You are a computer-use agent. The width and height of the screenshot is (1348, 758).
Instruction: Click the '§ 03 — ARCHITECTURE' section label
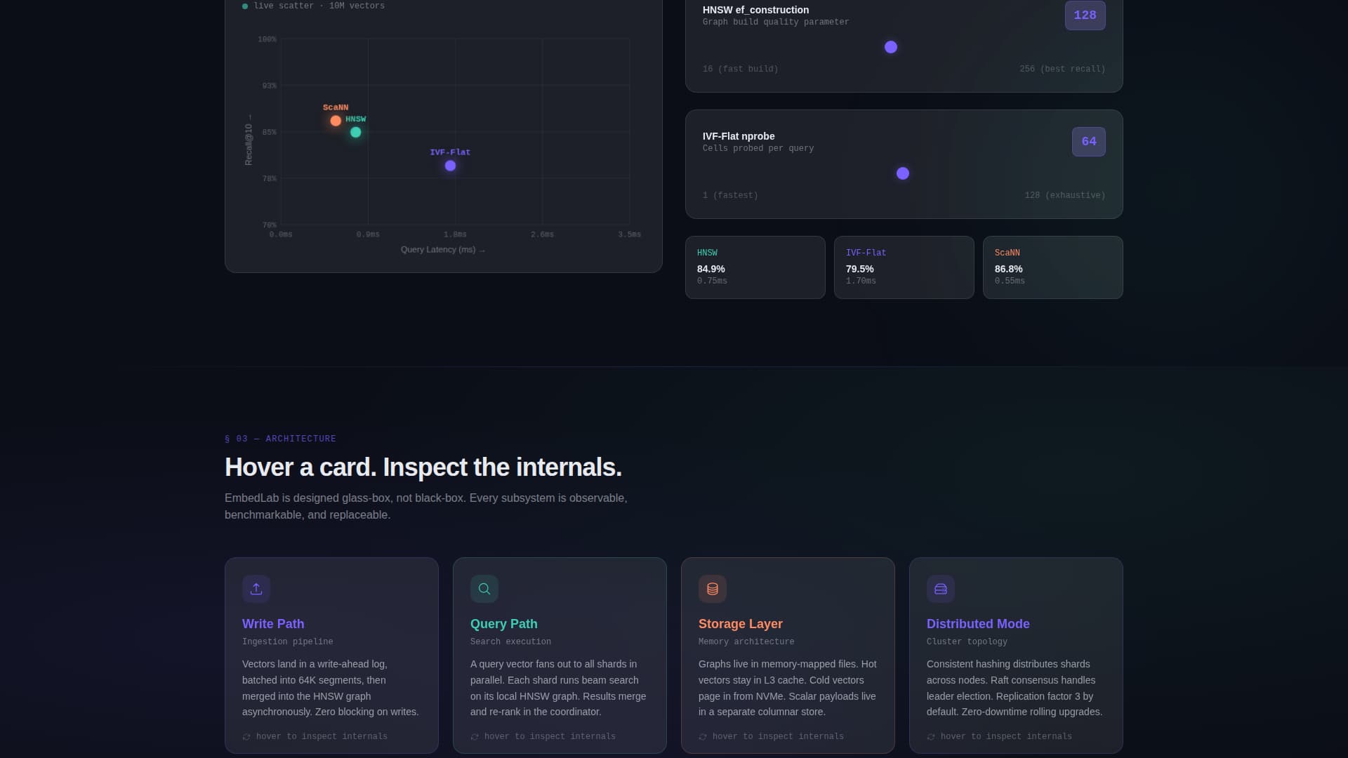point(280,439)
